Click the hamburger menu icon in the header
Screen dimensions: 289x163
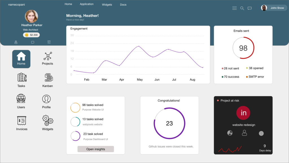[235, 8]
